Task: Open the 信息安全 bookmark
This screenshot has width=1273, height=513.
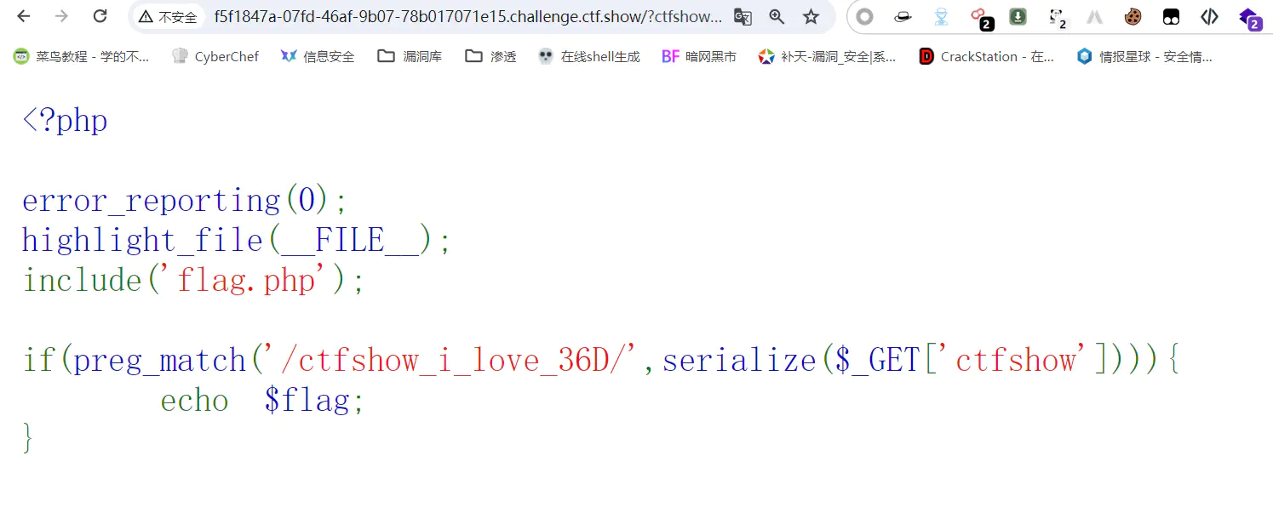Action: click(x=318, y=56)
